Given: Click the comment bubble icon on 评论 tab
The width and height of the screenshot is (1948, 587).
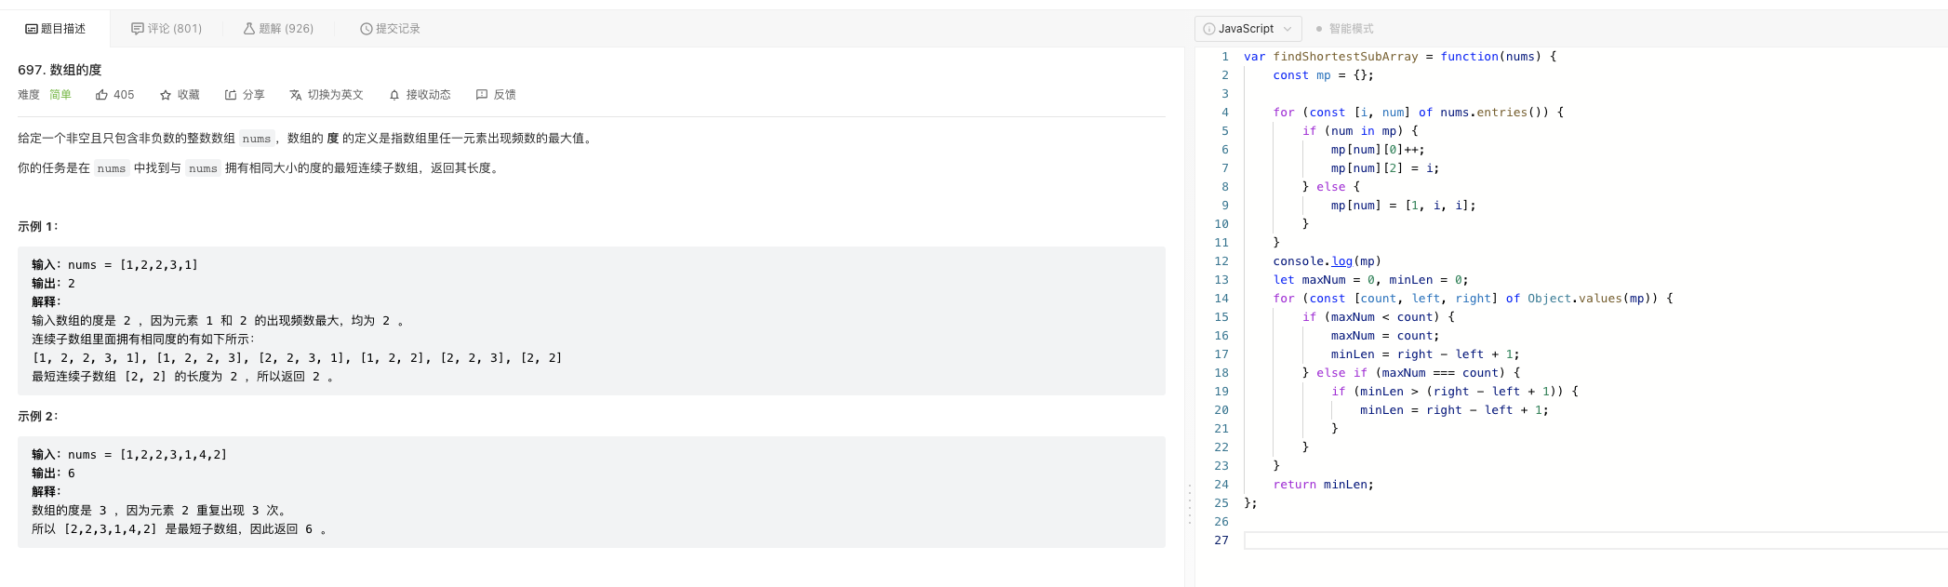Looking at the screenshot, I should [x=138, y=29].
